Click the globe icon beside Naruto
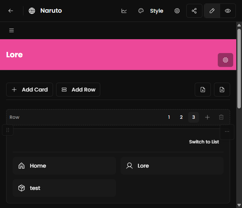 [32, 11]
